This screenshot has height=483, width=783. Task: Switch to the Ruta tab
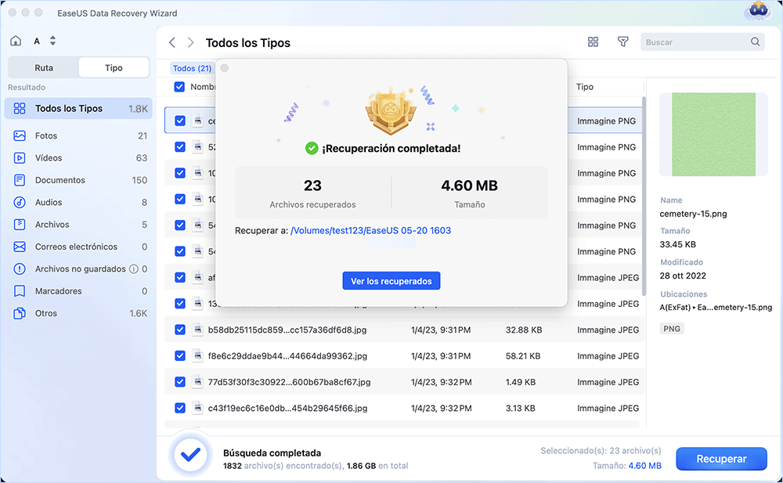pos(44,67)
